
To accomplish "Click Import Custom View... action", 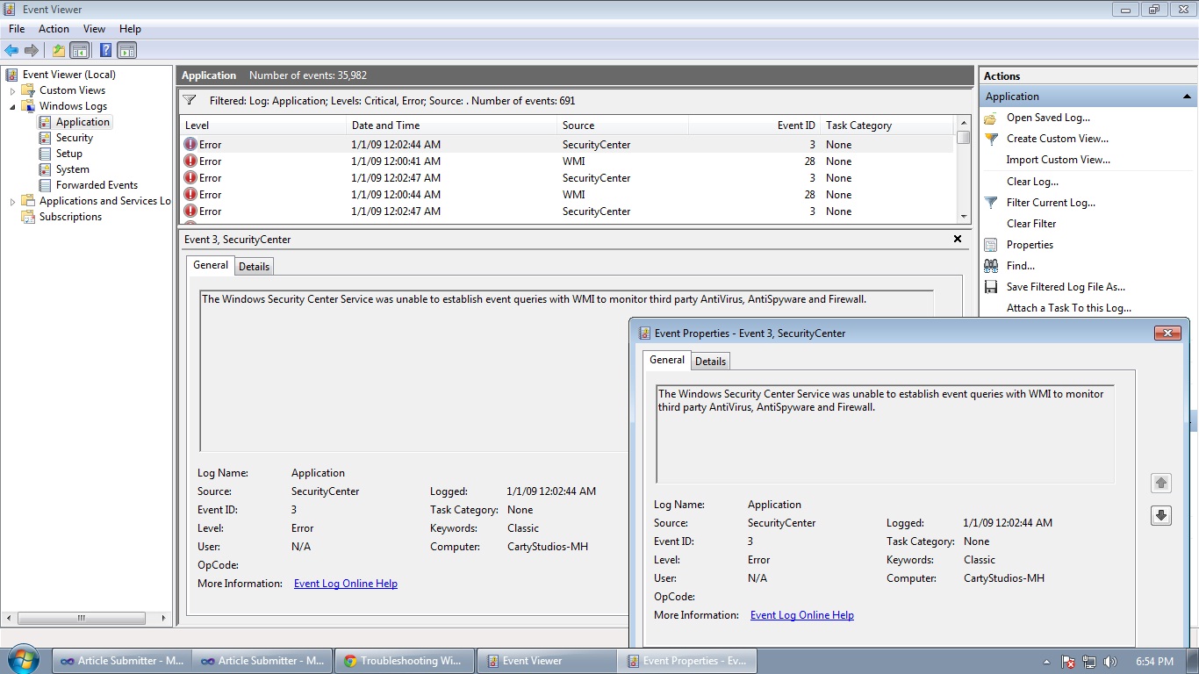I will pyautogui.click(x=1059, y=160).
